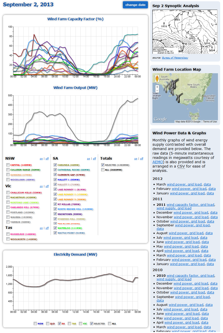Uncheck the SA electricity demand checkbox
Viewport: 223px width, 333px height.
pyautogui.click(x=59, y=324)
